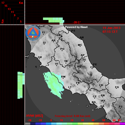Click the LT city label

tap(70, 87)
